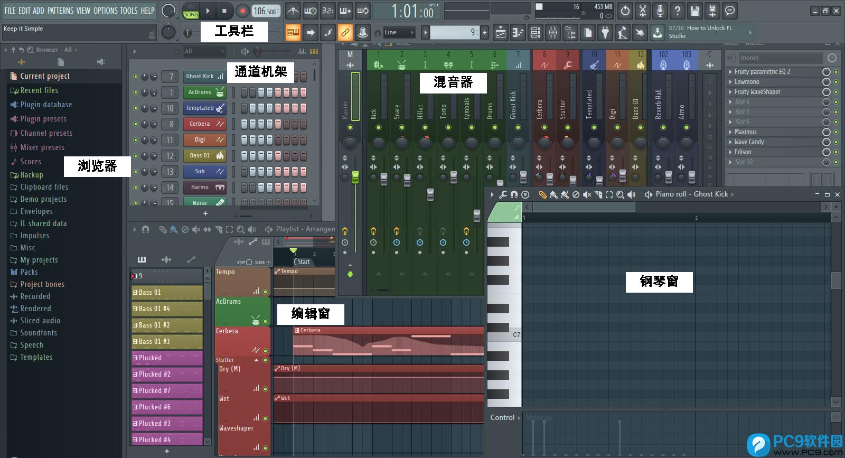The height and width of the screenshot is (458, 845).
Task: Open the Playlist menu arrow
Action: tap(134, 229)
